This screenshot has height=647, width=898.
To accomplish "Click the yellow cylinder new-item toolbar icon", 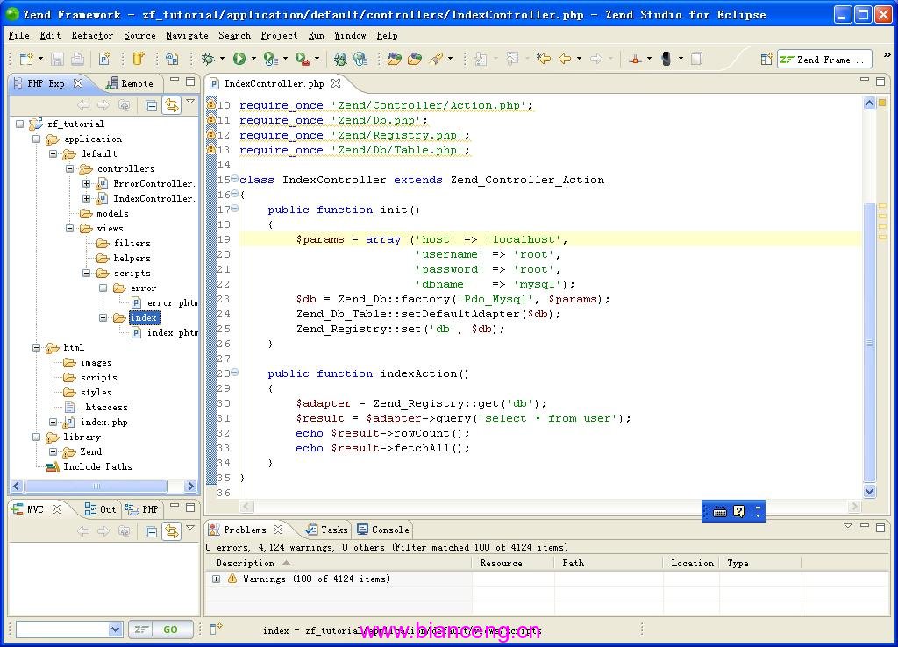I will (x=139, y=59).
